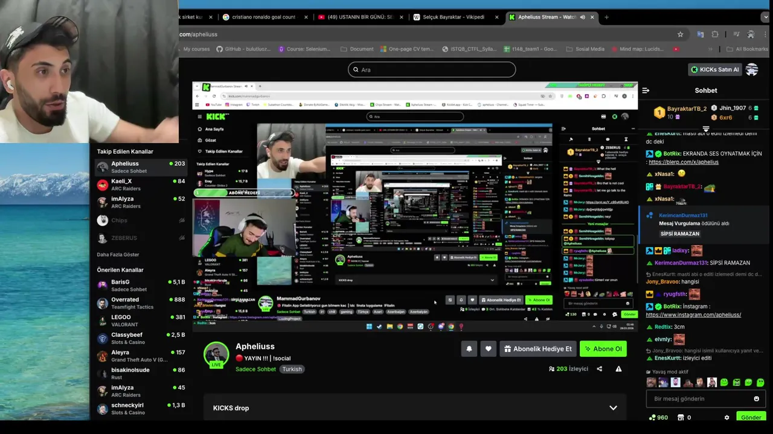The height and width of the screenshot is (434, 773).
Task: Click the green Abone Ol button
Action: pyautogui.click(x=603, y=349)
